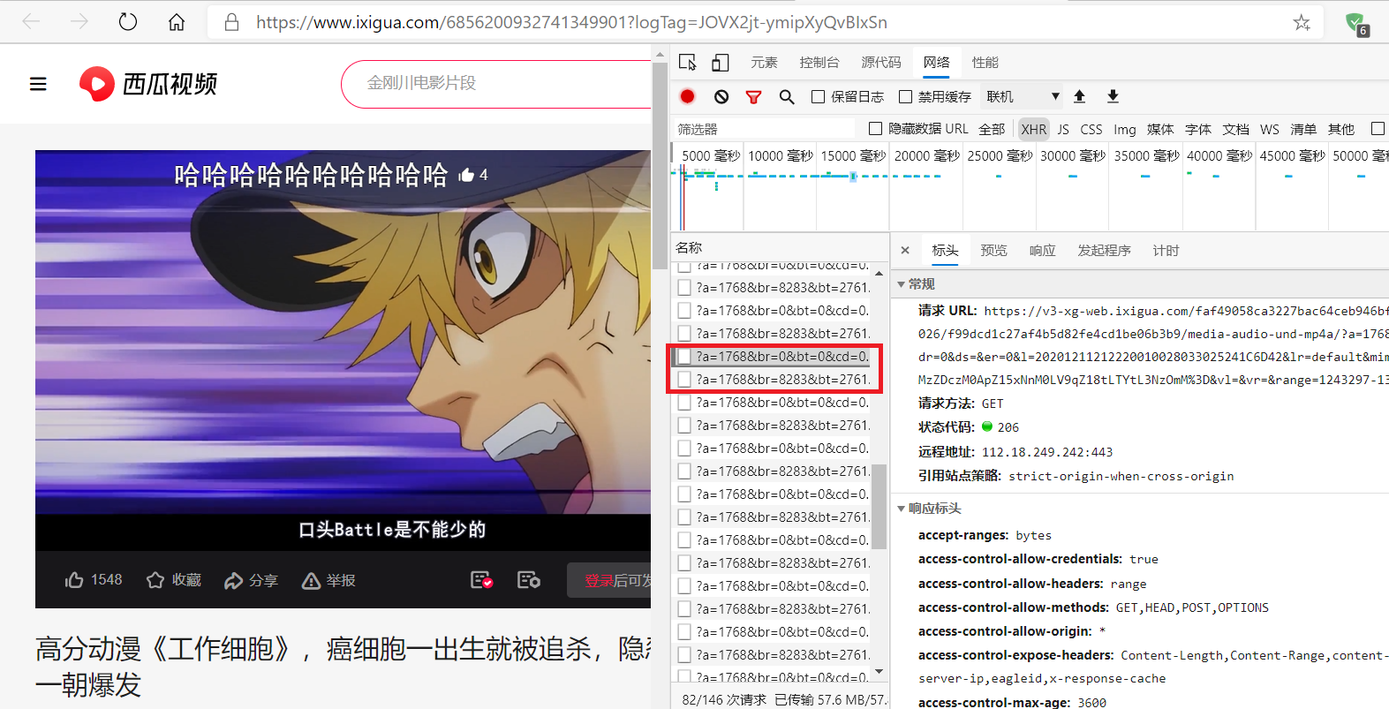1389x709 pixels.
Task: Click the page vertical scrollbar thumb
Action: pyautogui.click(x=660, y=165)
